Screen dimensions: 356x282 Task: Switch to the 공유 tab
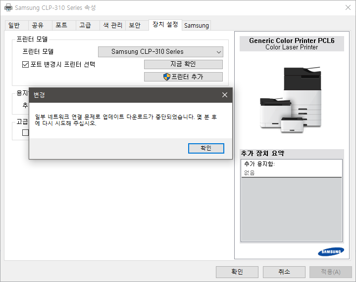[x=40, y=25]
